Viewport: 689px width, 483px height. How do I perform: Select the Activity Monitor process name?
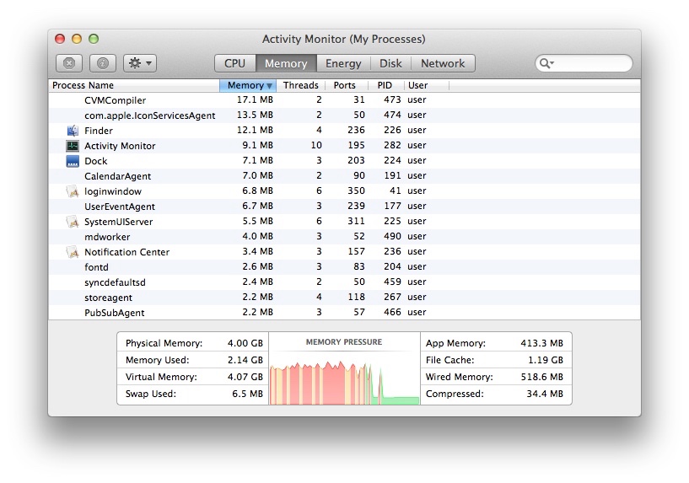pos(120,146)
